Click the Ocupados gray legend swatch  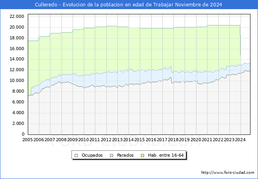click(x=76, y=156)
